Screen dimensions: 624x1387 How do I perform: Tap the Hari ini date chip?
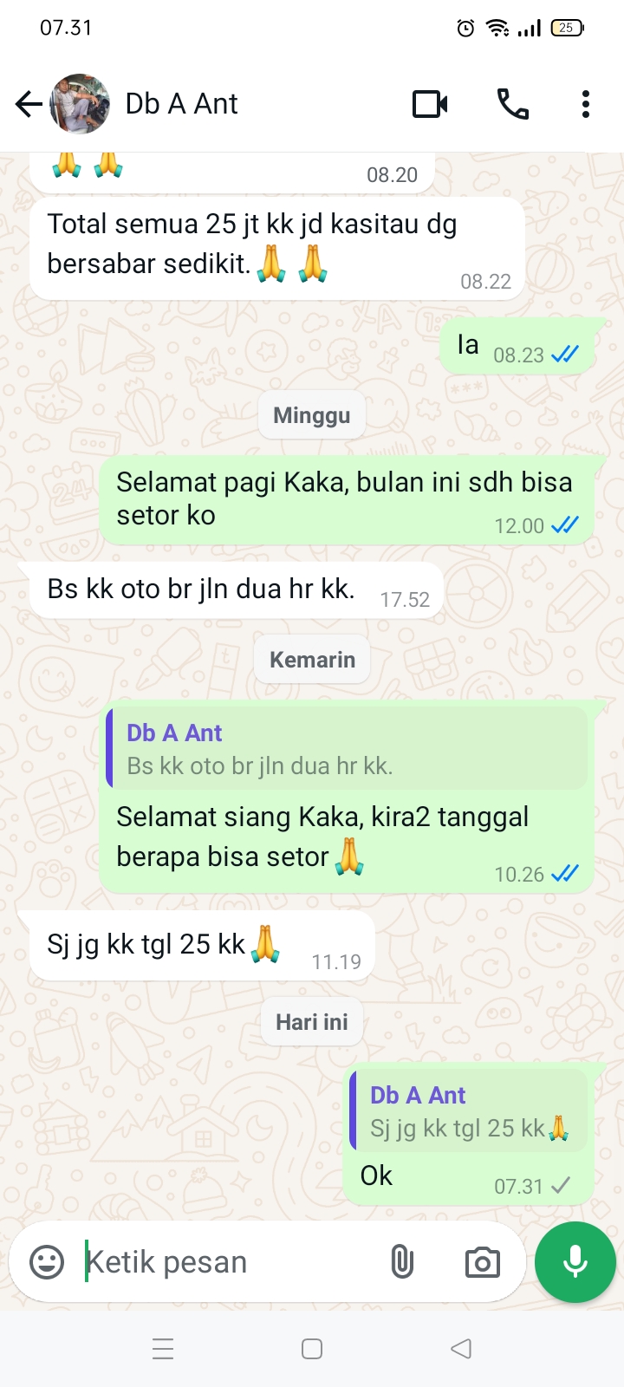click(x=312, y=1022)
